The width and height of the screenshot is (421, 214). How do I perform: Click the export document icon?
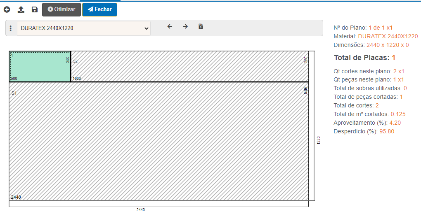pyautogui.click(x=201, y=26)
